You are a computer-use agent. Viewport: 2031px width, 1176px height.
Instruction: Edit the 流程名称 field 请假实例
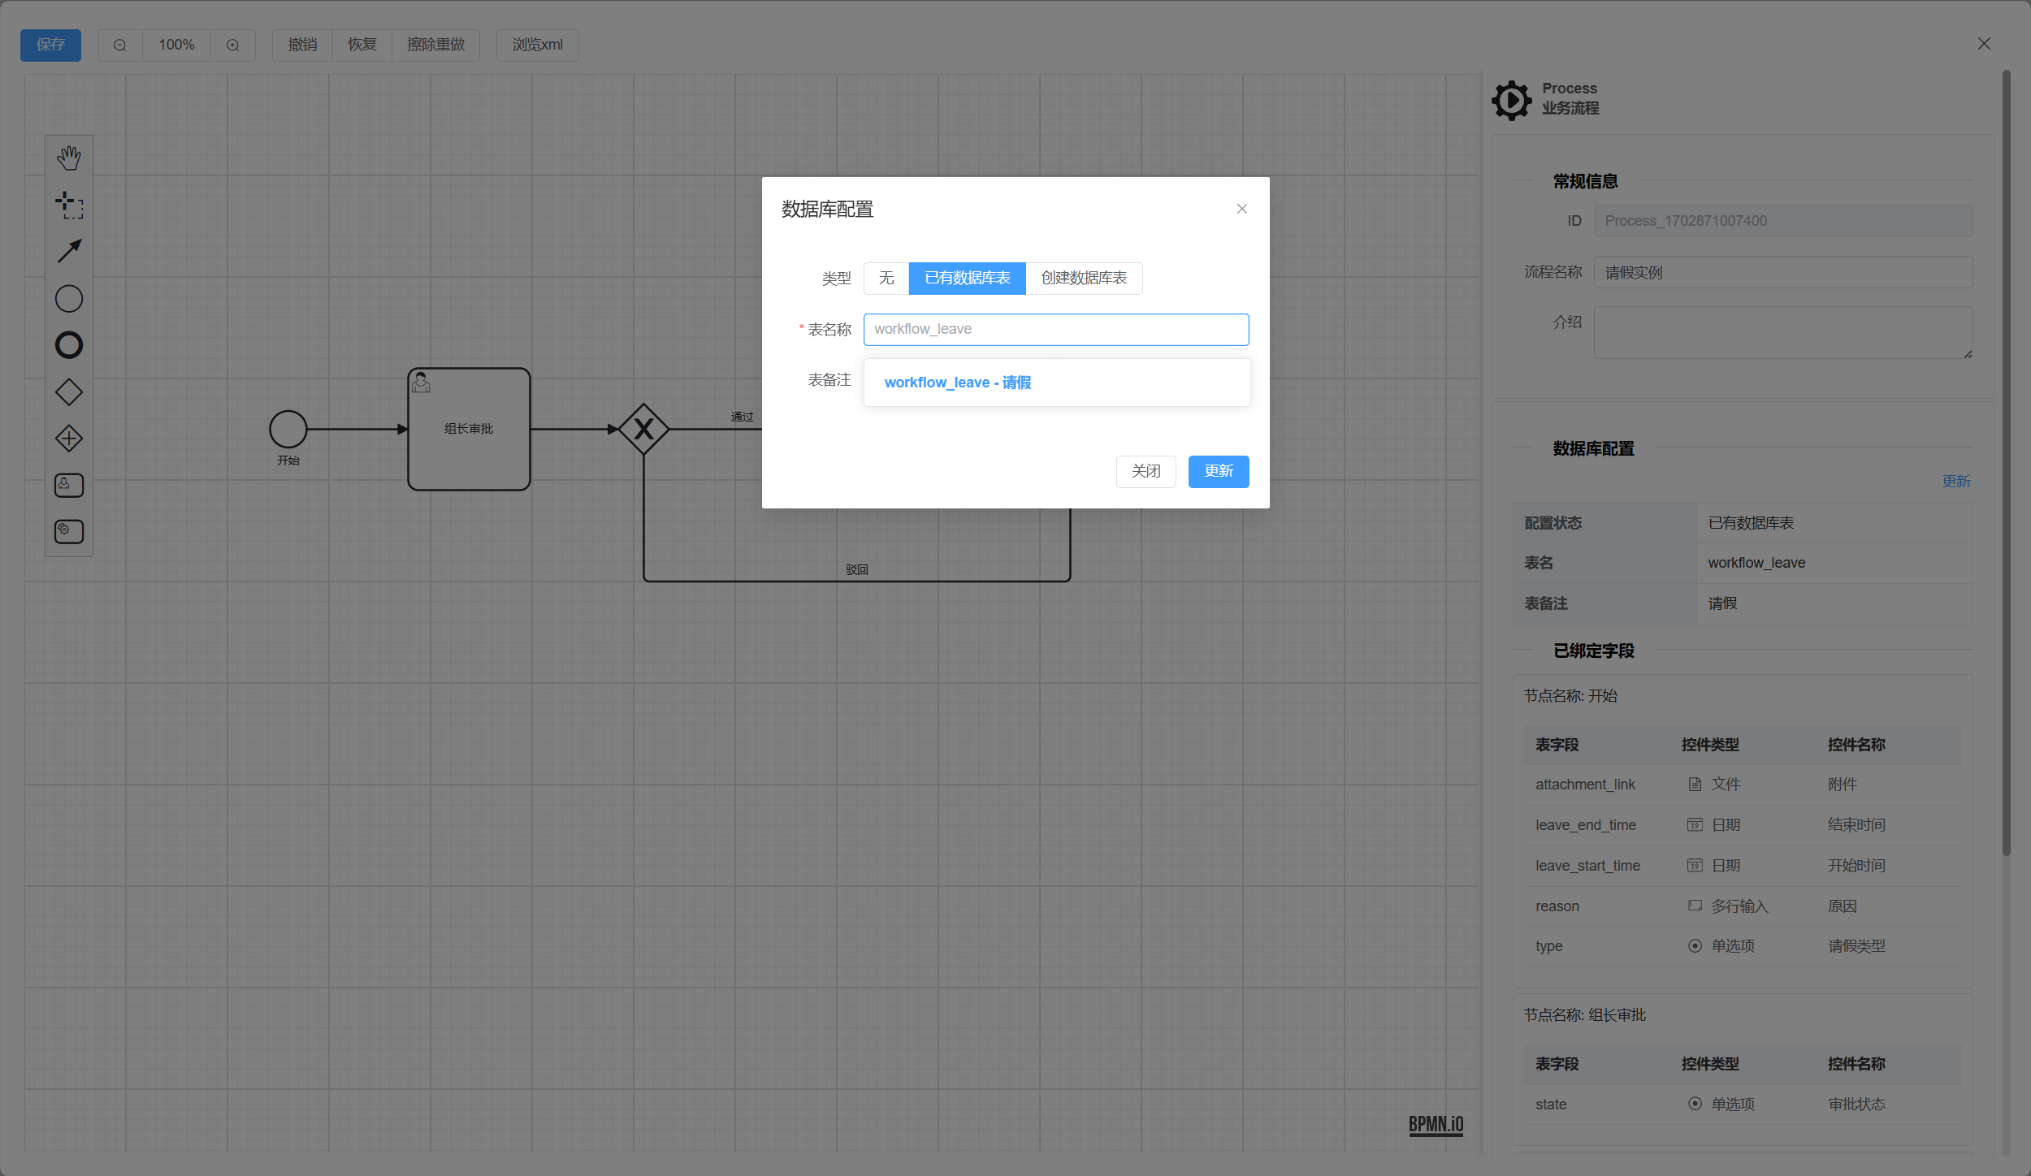click(1782, 272)
